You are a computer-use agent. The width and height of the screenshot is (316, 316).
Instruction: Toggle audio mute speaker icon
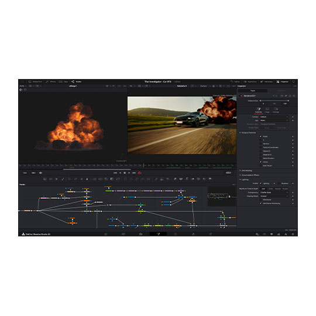coord(40,173)
